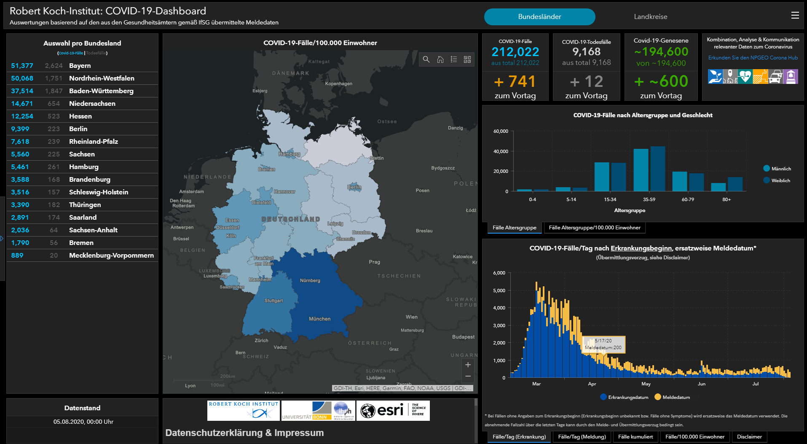Show the map legend list icon
807x444 pixels.
pyautogui.click(x=454, y=59)
